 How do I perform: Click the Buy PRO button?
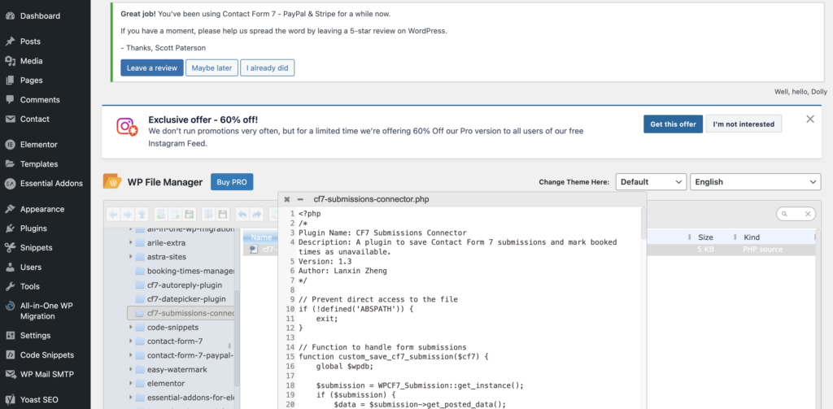pos(232,181)
